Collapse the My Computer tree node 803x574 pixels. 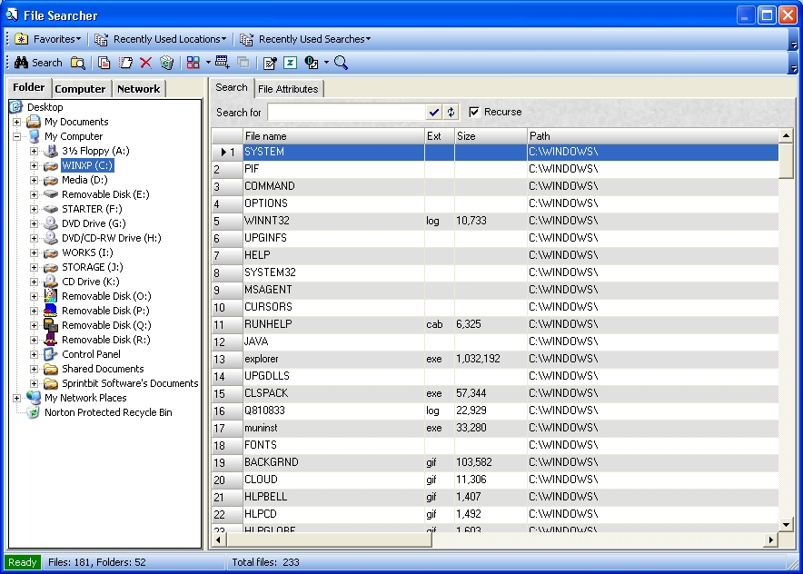17,137
